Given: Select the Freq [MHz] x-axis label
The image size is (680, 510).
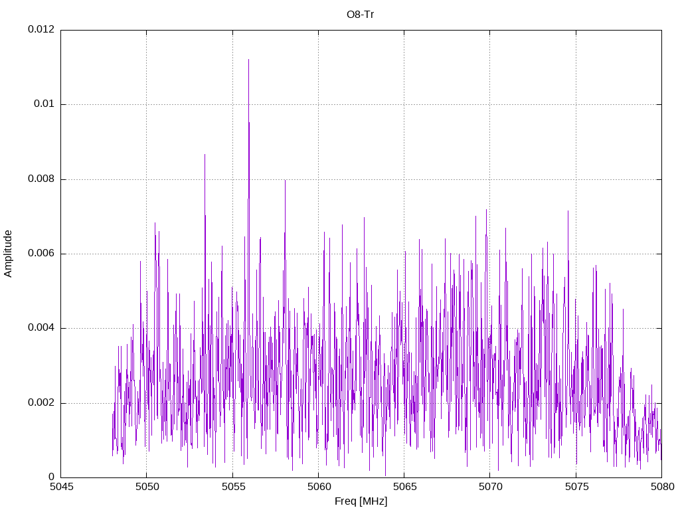Looking at the screenshot, I should coord(361,501).
